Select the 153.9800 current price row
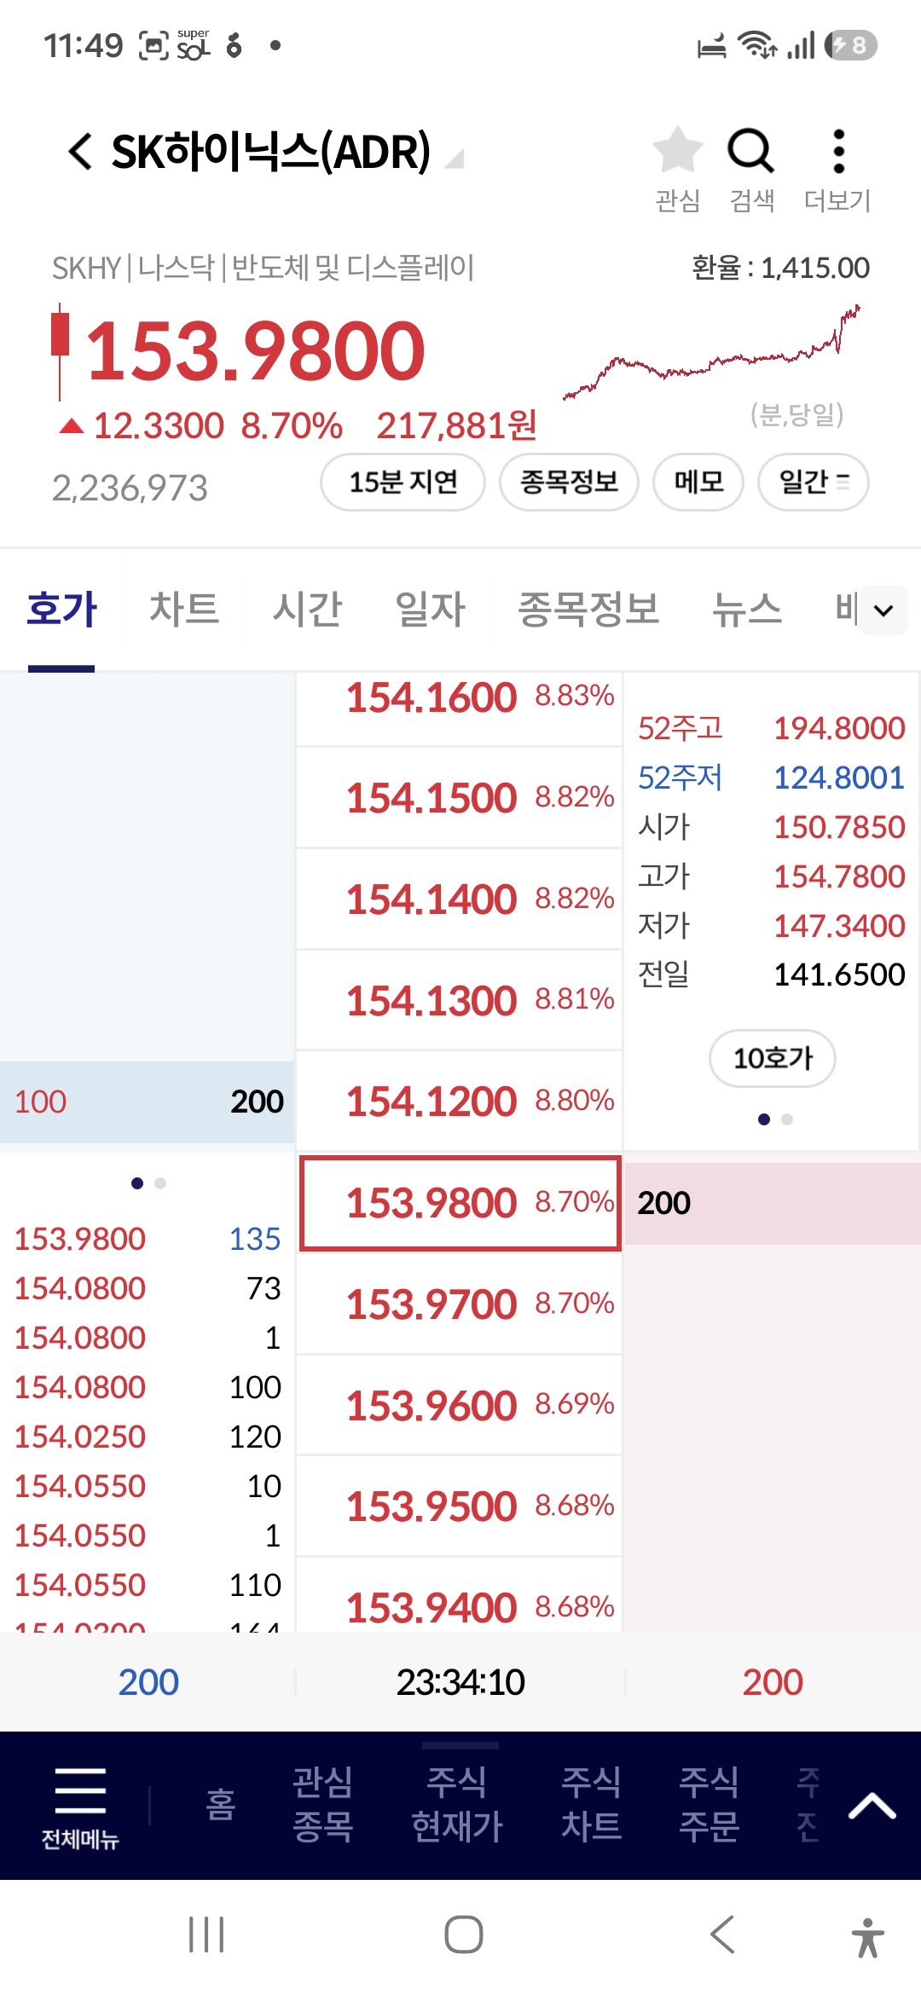The image size is (921, 1995). pos(460,1203)
